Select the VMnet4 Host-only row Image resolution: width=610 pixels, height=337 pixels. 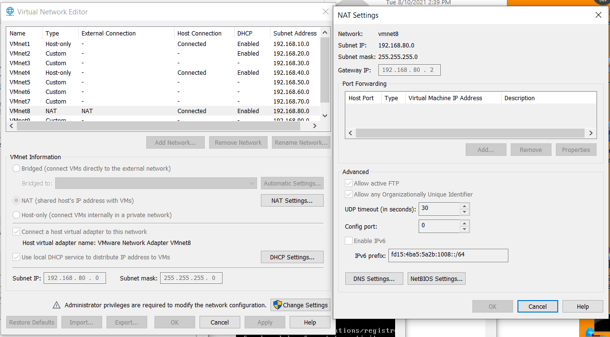pyautogui.click(x=163, y=72)
